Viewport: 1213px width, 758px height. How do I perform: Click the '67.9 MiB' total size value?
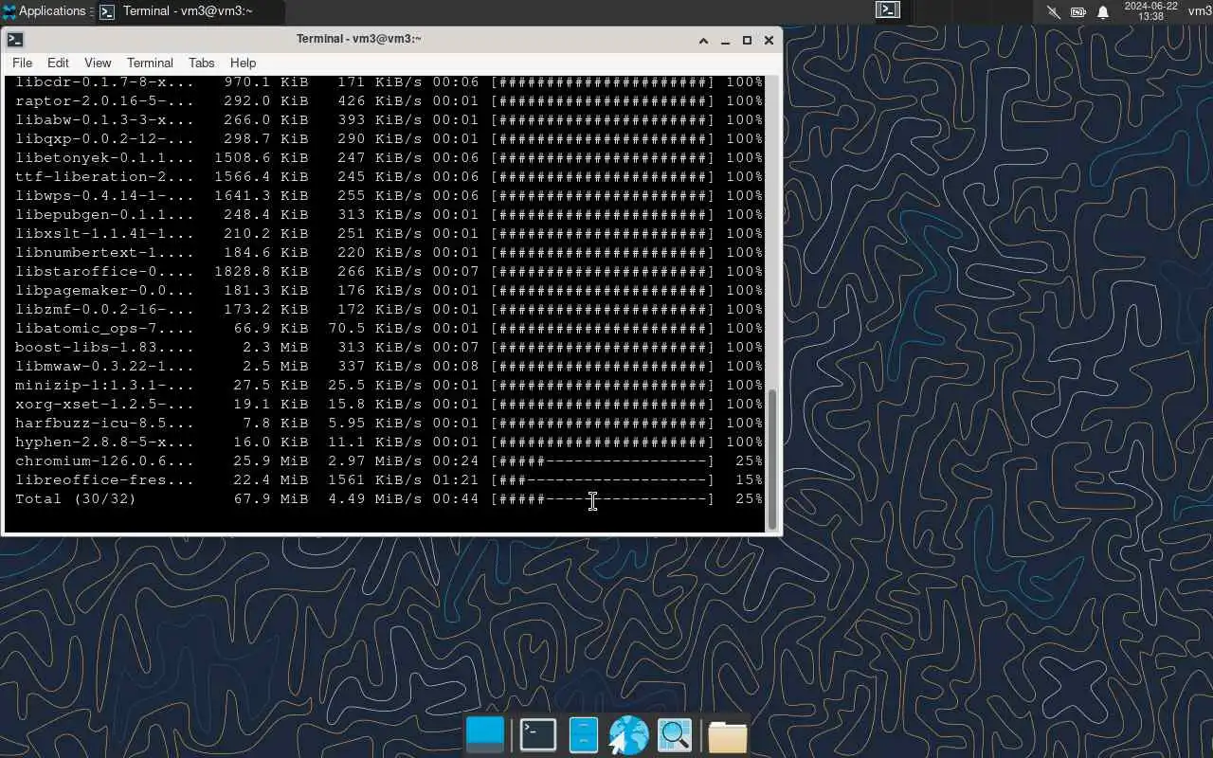click(271, 498)
